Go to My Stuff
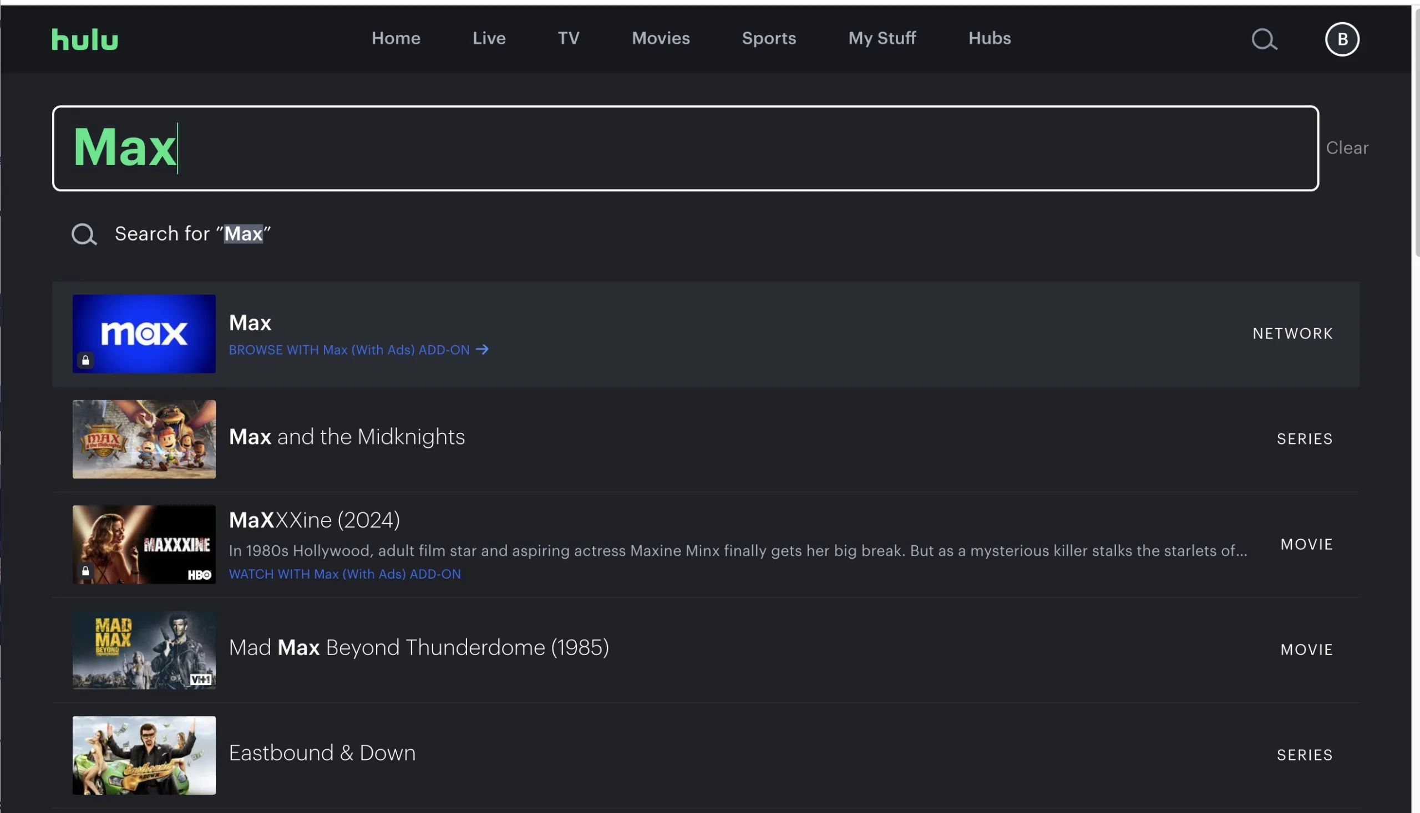Image resolution: width=1420 pixels, height=813 pixels. [882, 38]
